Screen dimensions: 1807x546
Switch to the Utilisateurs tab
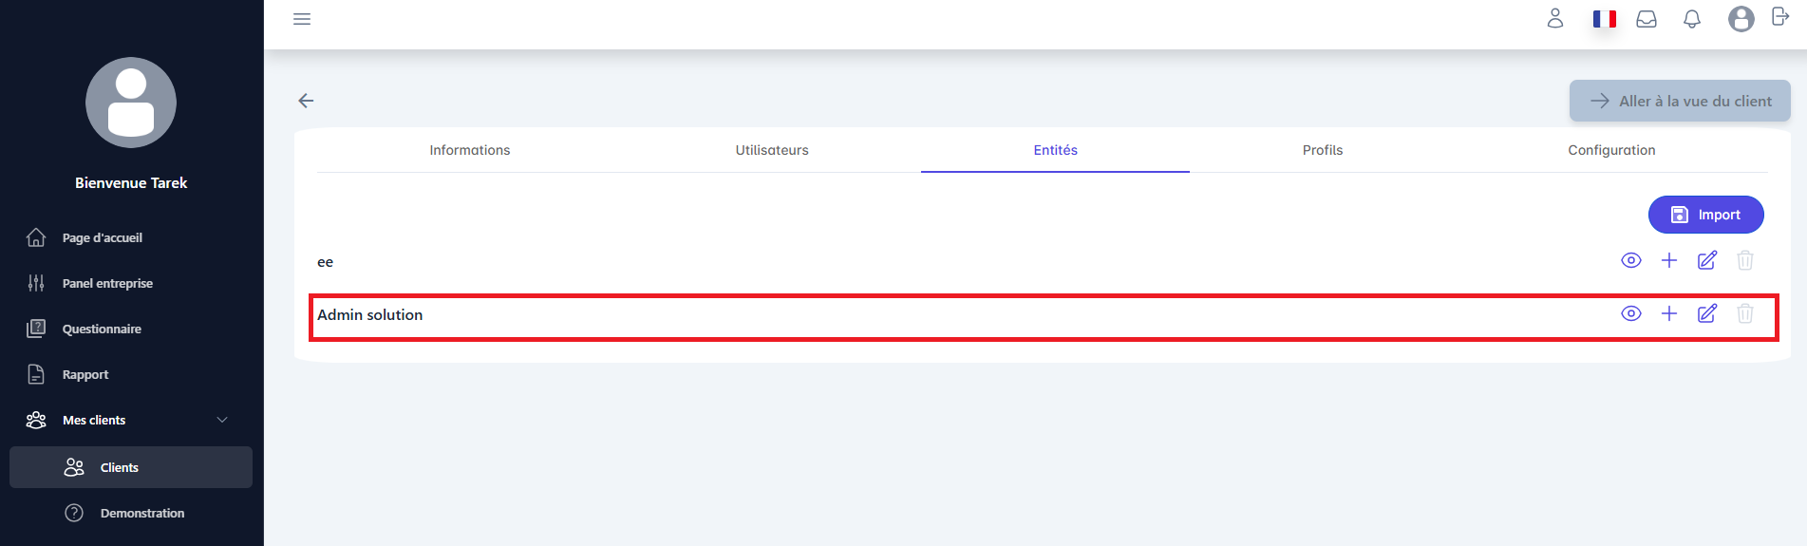point(771,150)
